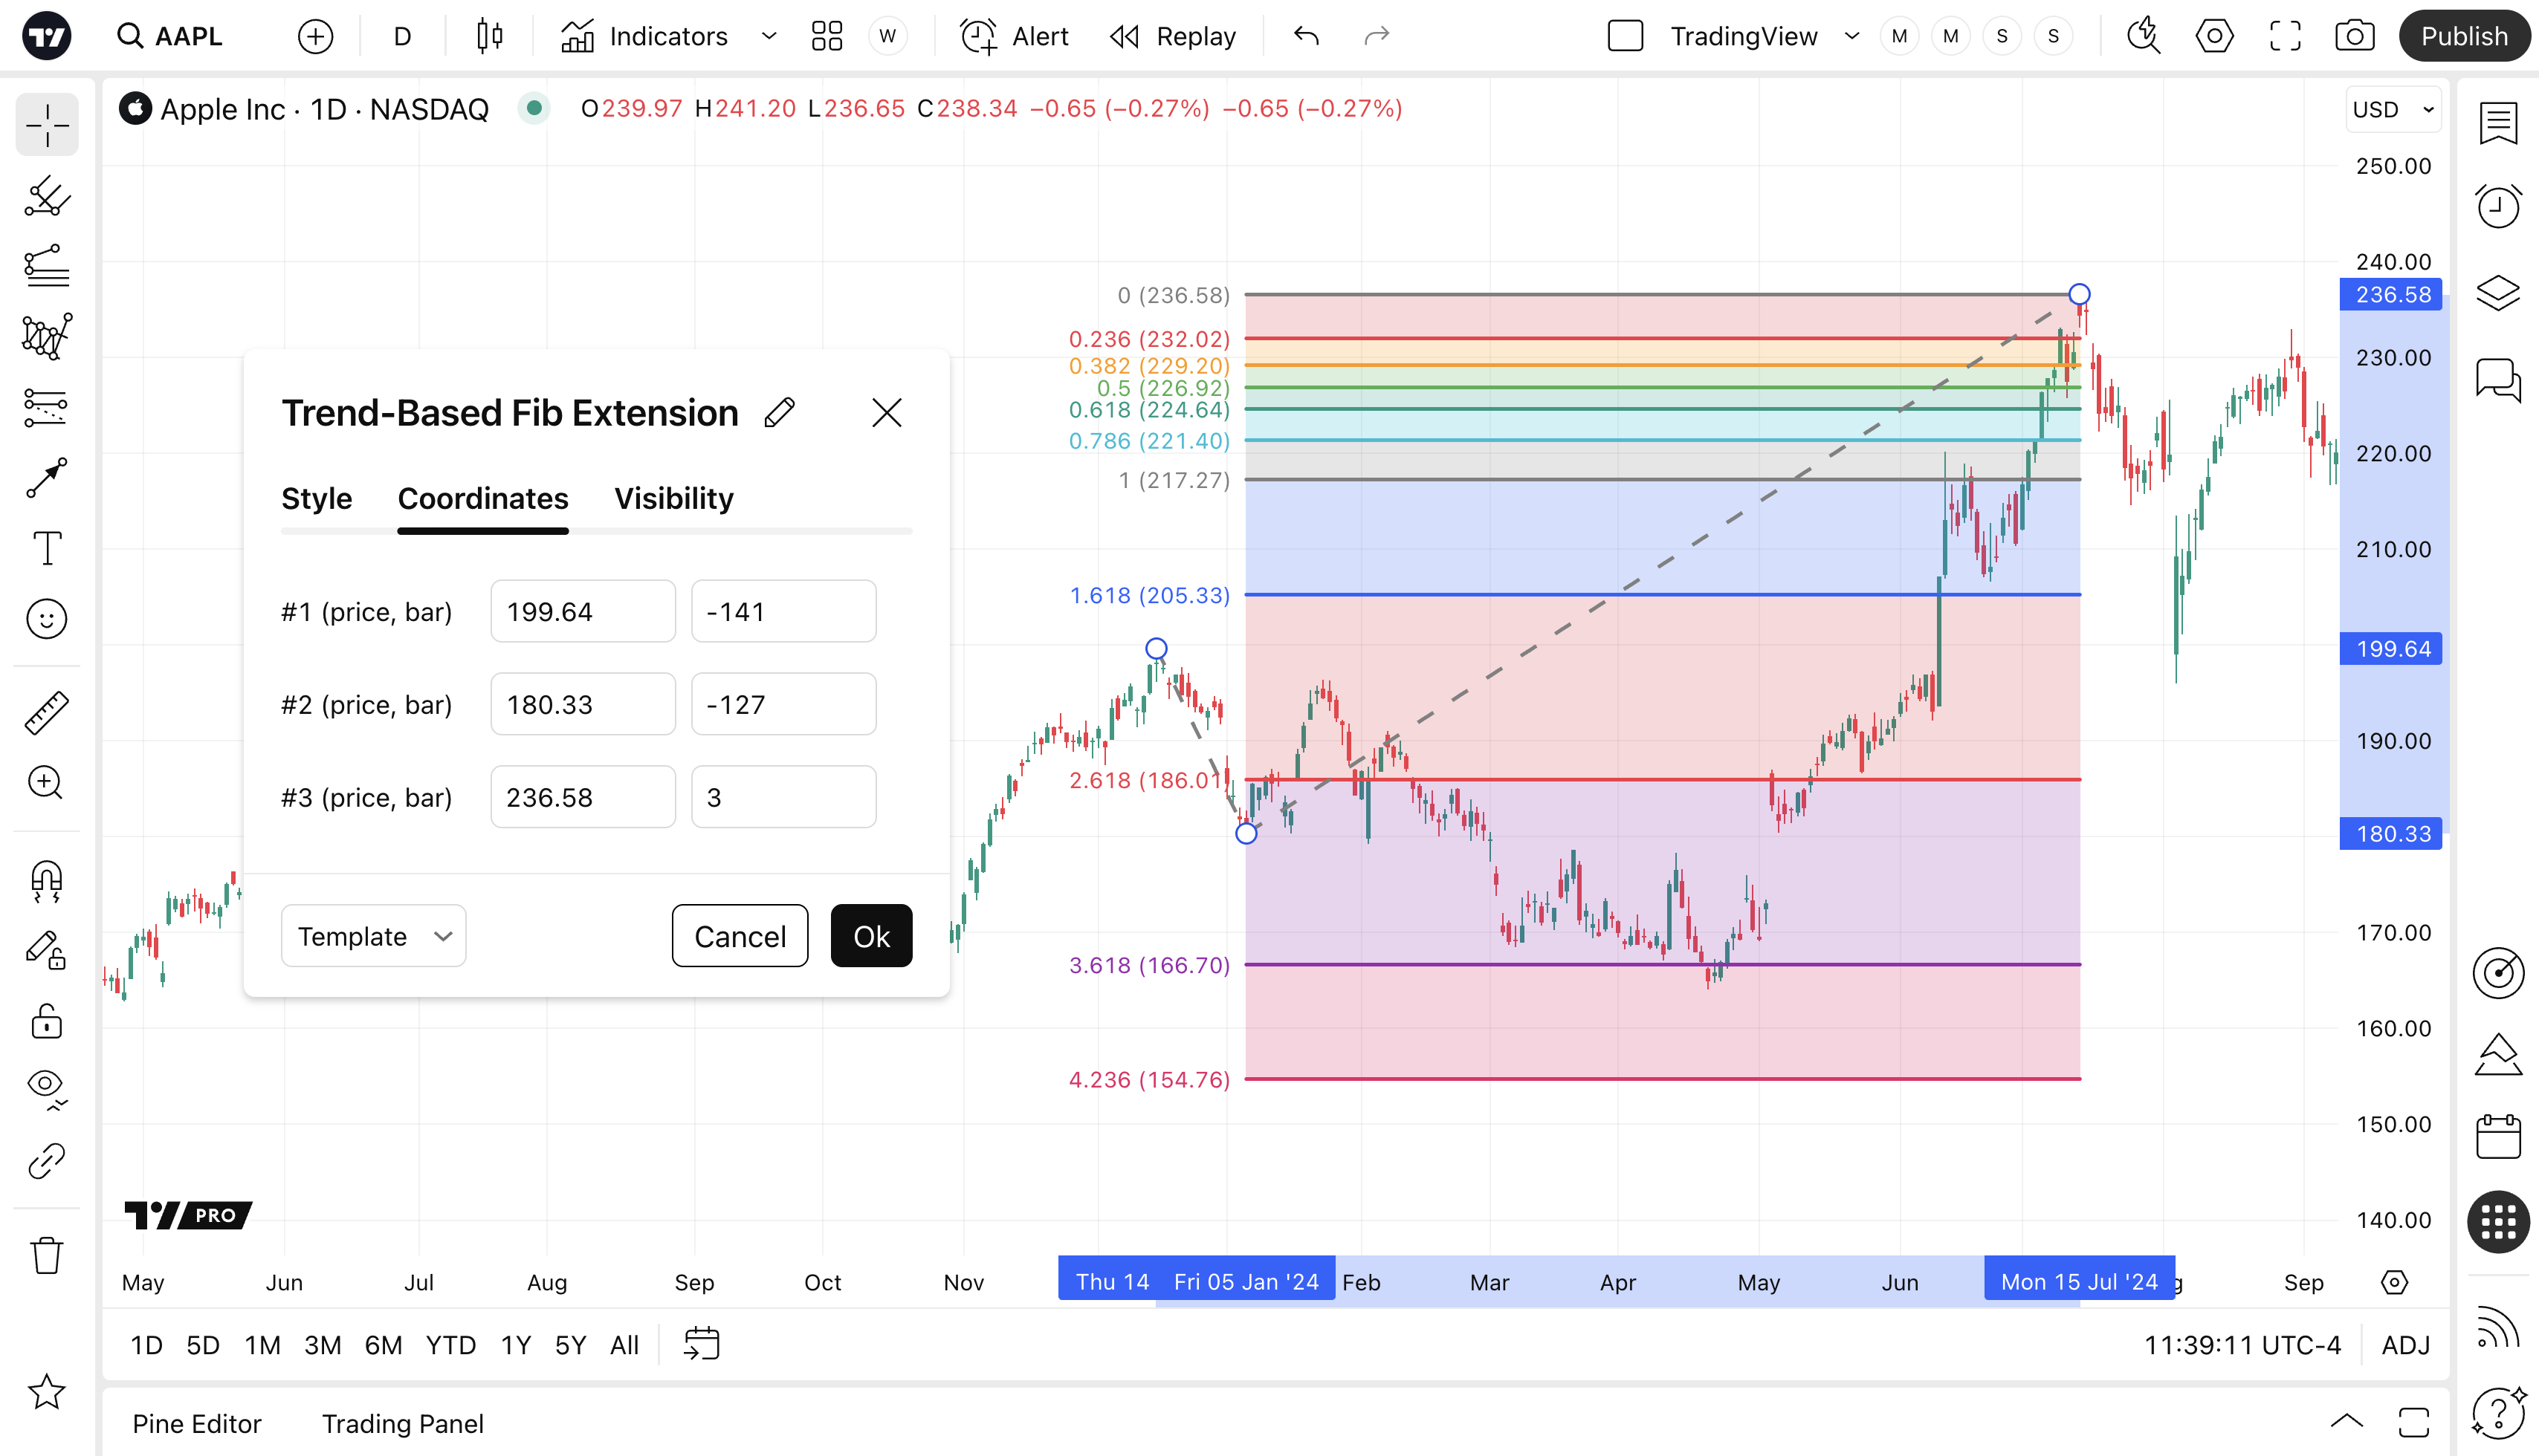Image resolution: width=2539 pixels, height=1456 pixels.
Task: Select the Text annotation tool
Action: 46,548
